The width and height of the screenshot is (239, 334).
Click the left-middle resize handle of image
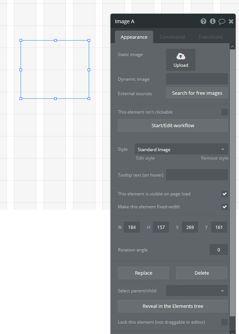point(21,70)
